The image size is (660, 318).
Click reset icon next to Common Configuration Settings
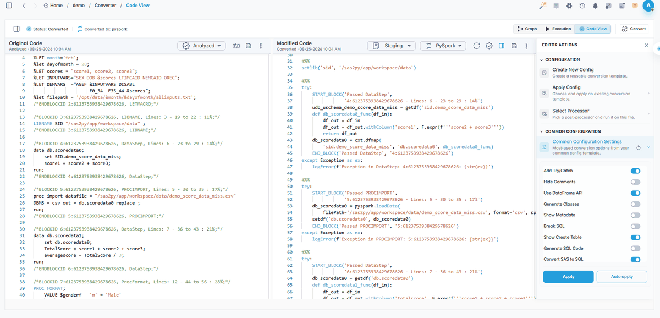(x=638, y=147)
